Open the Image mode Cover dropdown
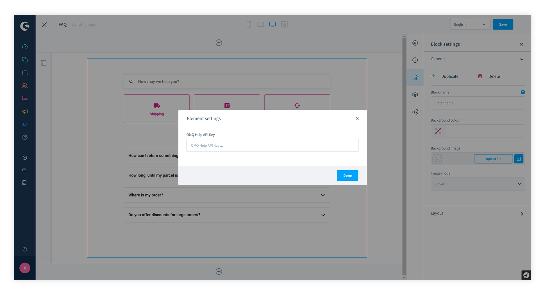 (x=478, y=184)
